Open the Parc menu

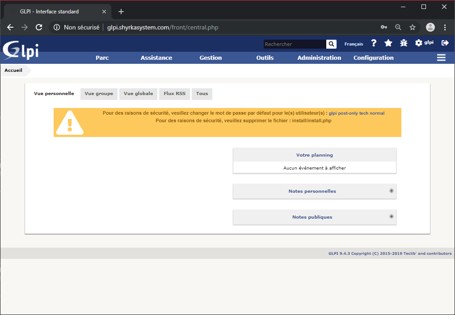coord(102,58)
